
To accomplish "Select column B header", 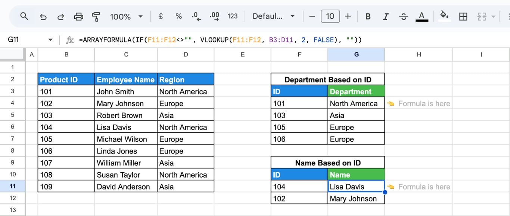I will pyautogui.click(x=66, y=54).
